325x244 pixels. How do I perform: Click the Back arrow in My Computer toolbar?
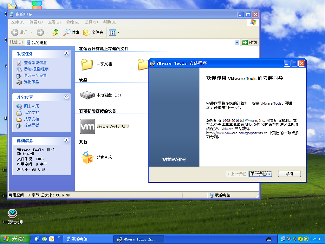click(15, 32)
